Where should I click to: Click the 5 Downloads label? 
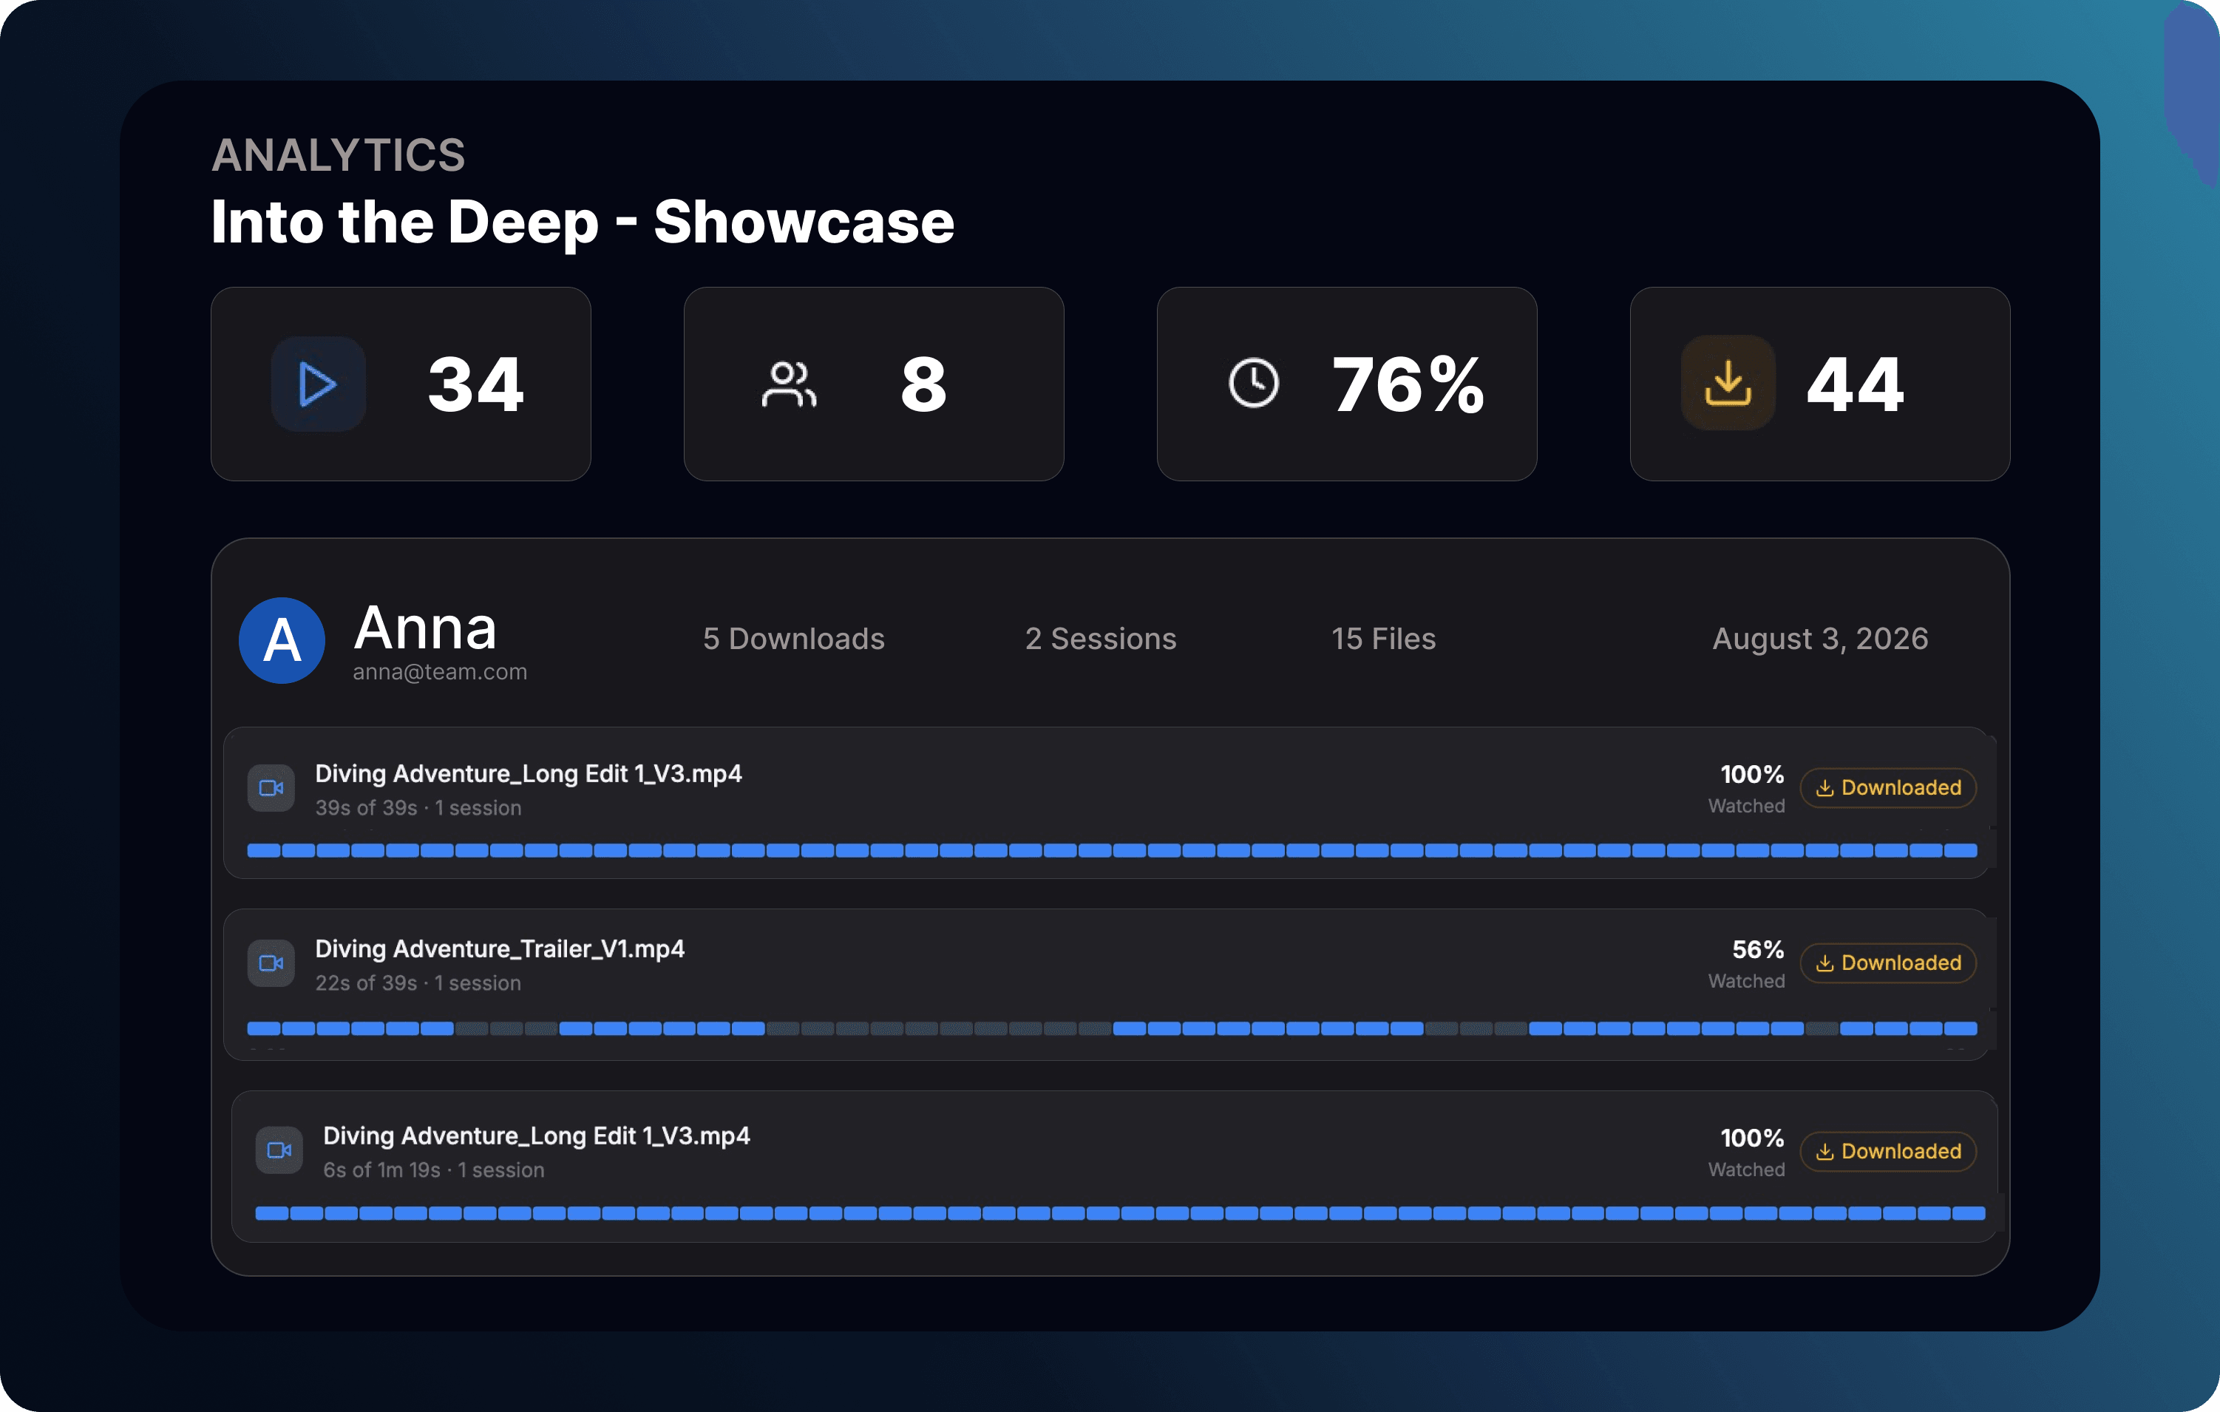[794, 639]
